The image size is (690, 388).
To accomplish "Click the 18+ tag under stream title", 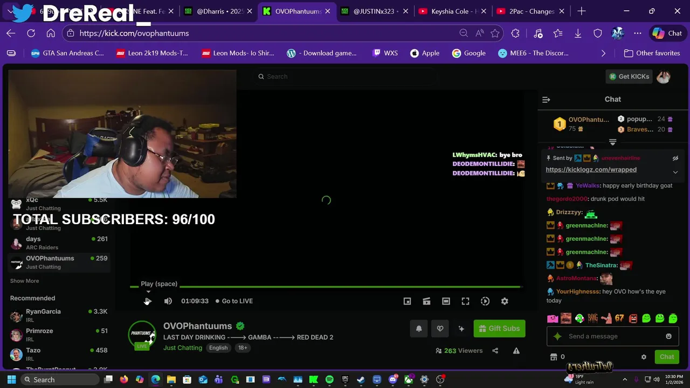I will click(x=243, y=348).
